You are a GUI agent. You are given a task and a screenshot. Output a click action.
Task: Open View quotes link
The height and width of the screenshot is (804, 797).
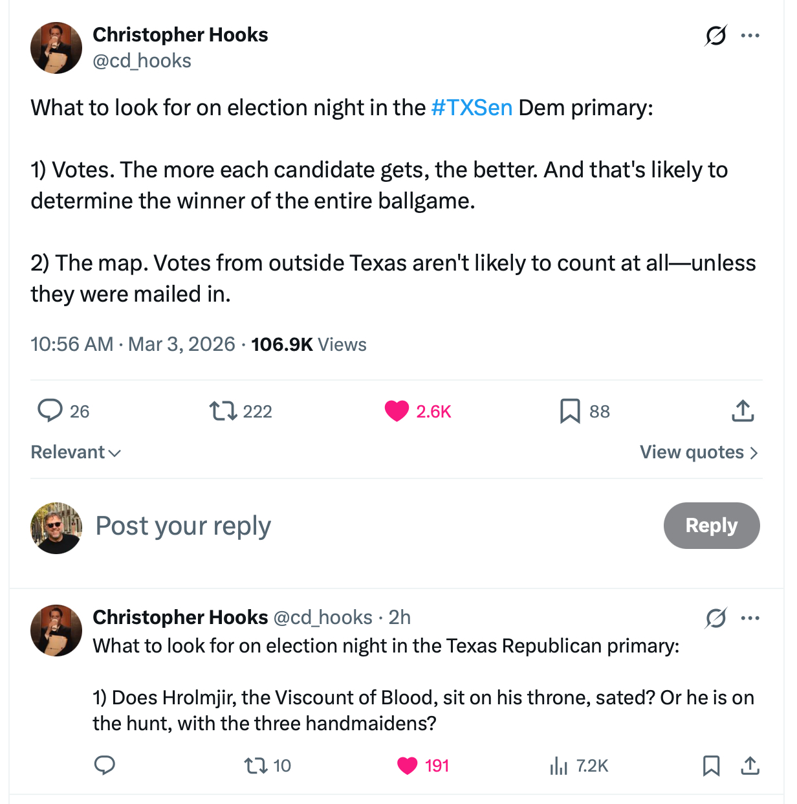pyautogui.click(x=699, y=452)
